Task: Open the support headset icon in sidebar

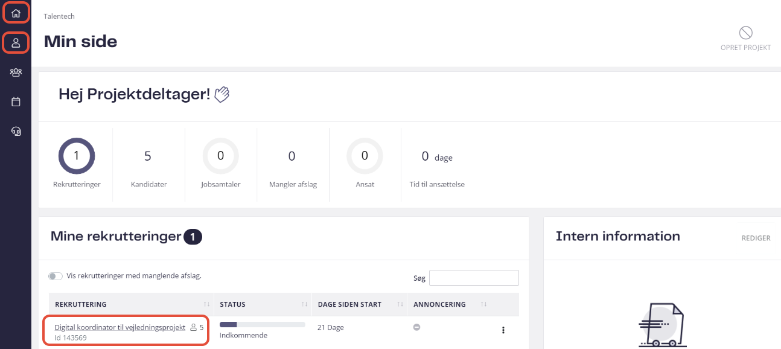Action: [16, 131]
